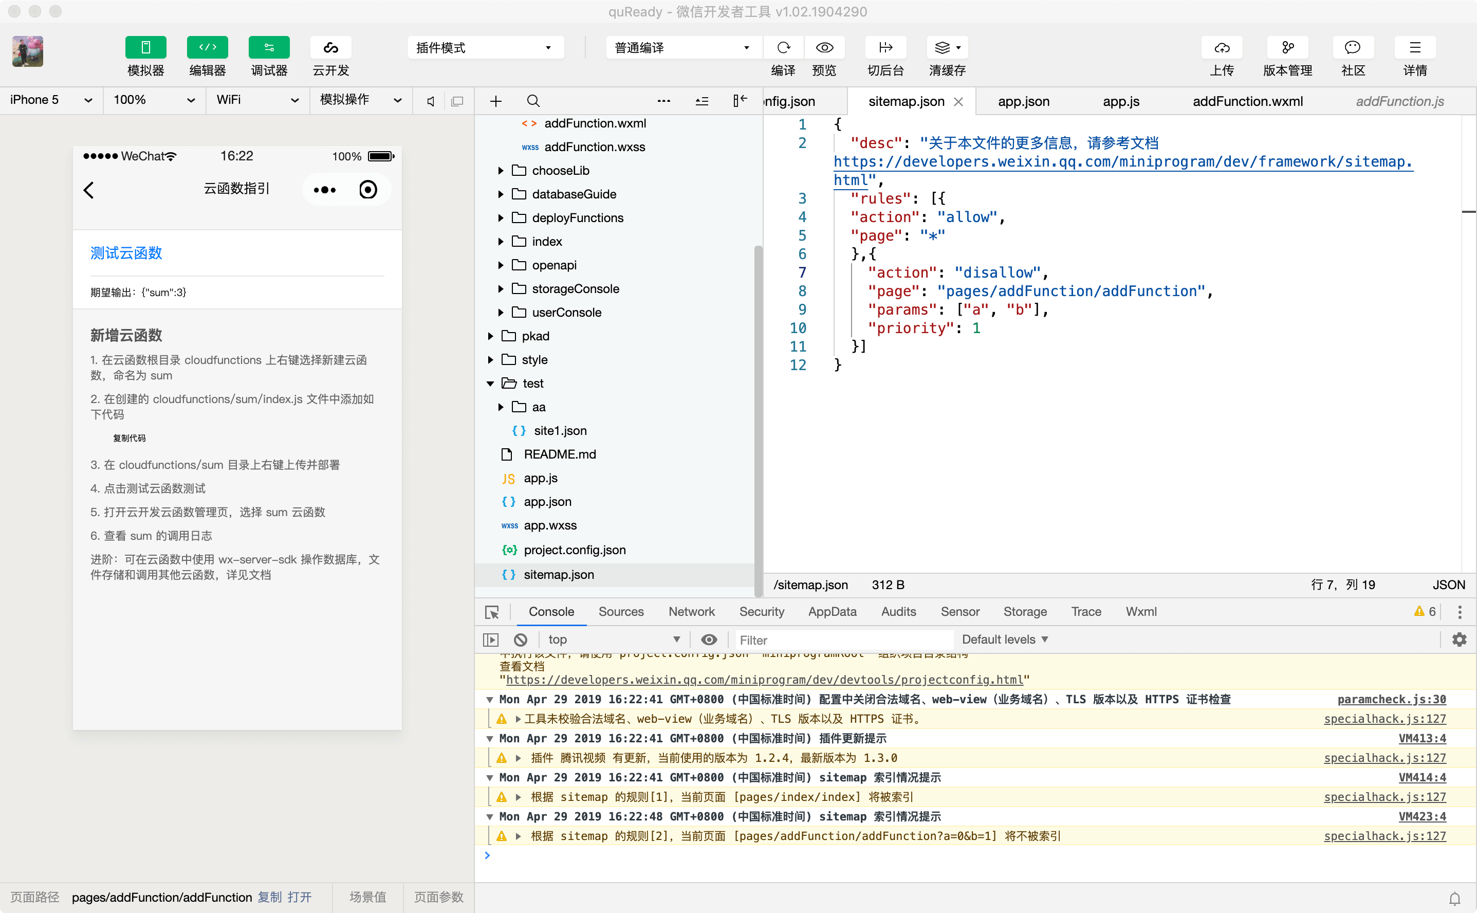Click the 测试云函数 link
Screen dimensions: 1477x913
126,253
